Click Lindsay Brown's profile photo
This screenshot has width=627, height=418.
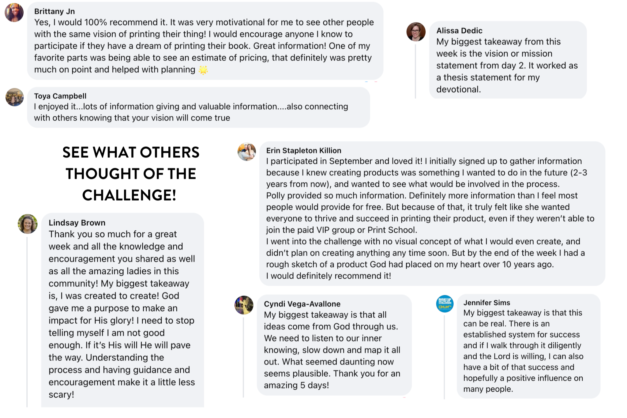(x=28, y=224)
